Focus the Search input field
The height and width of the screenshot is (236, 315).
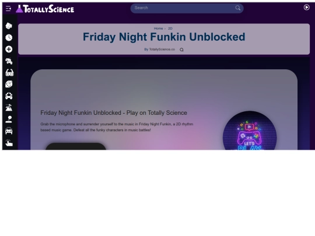click(184, 8)
